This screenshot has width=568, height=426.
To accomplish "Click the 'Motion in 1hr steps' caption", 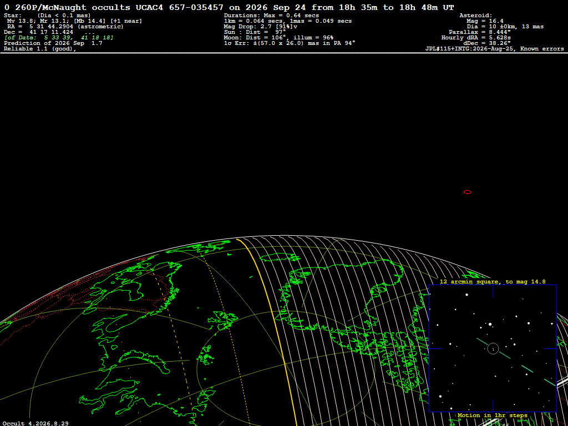I will pyautogui.click(x=493, y=415).
